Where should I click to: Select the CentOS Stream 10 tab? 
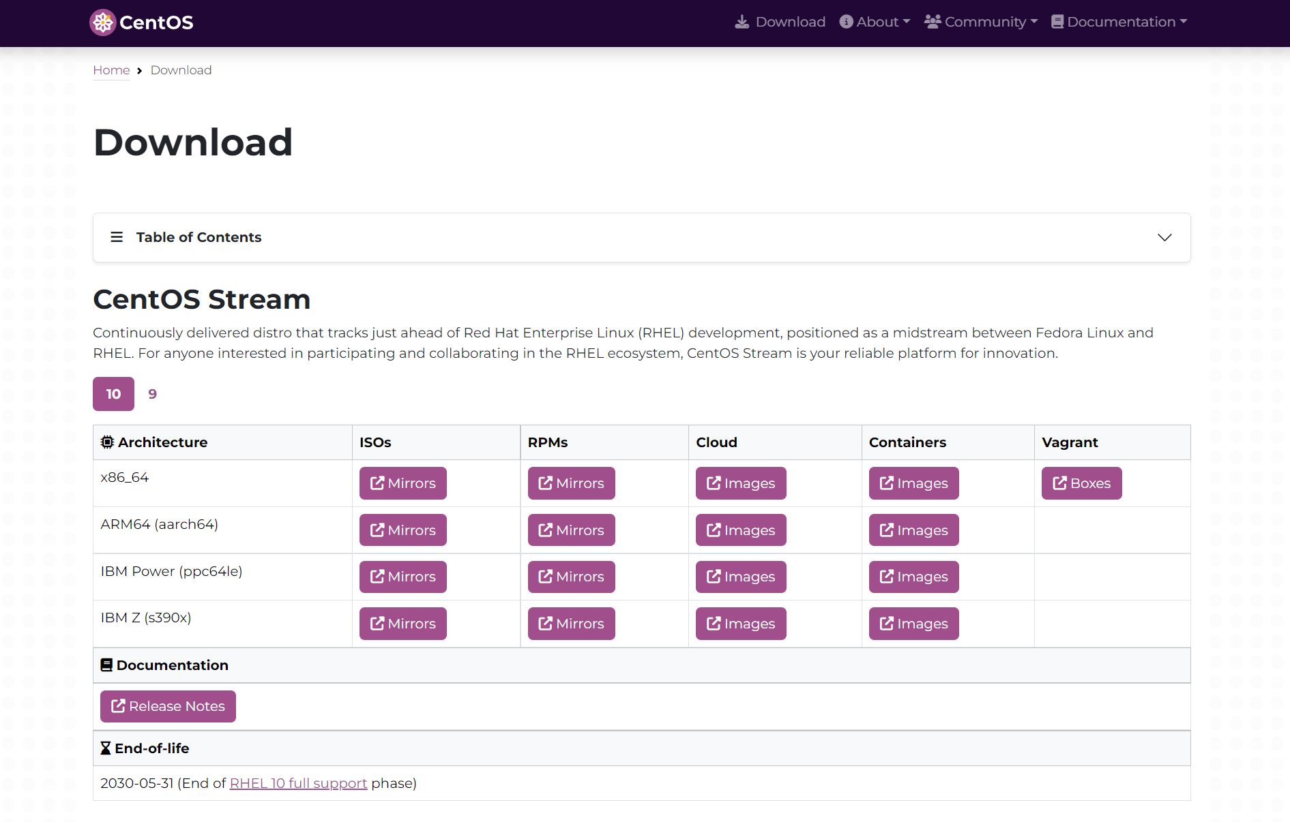tap(113, 394)
